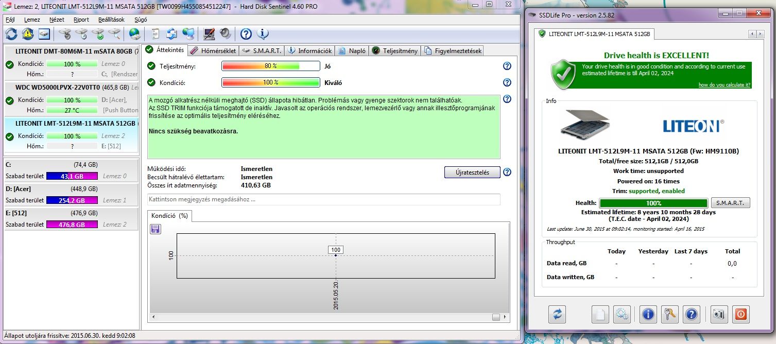This screenshot has width=776, height=344.
Task: Switch to the Napló tab
Action: click(x=352, y=50)
